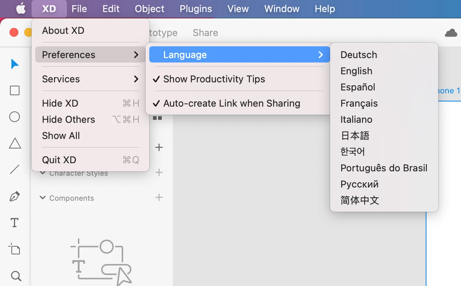Select Español language
461x286 pixels.
tap(384, 87)
